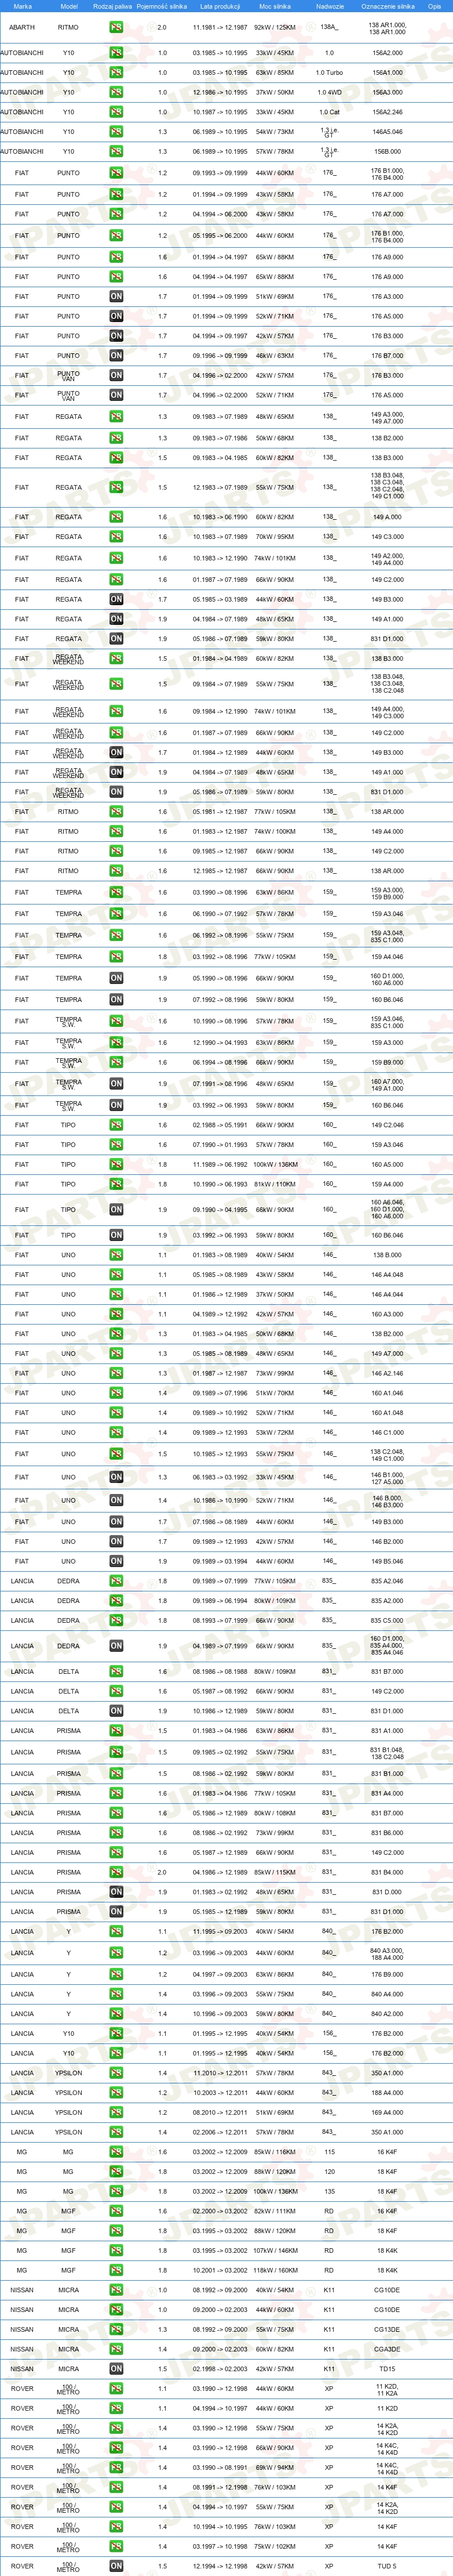The image size is (453, 2576).
Task: Click petrol icon in FIAT UNO 138 B.000 row
Action: [117, 1255]
